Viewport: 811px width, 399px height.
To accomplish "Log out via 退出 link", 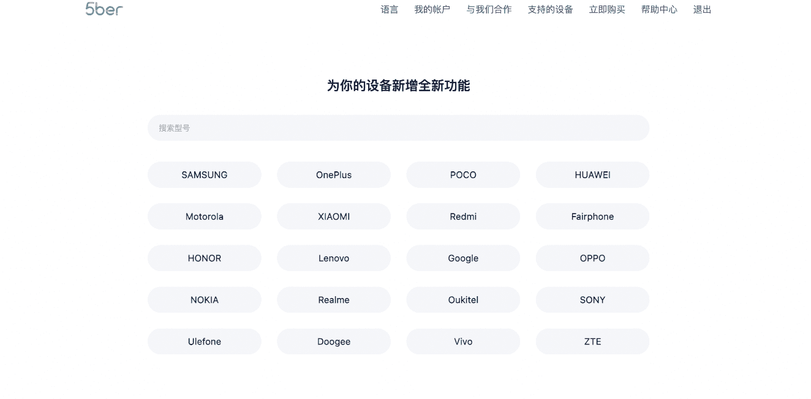I will tap(703, 9).
